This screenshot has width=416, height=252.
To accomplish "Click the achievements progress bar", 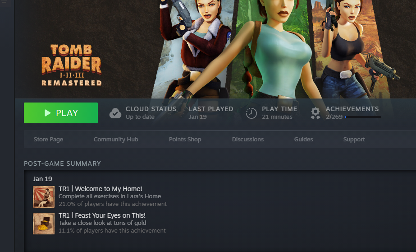I will coord(363,117).
